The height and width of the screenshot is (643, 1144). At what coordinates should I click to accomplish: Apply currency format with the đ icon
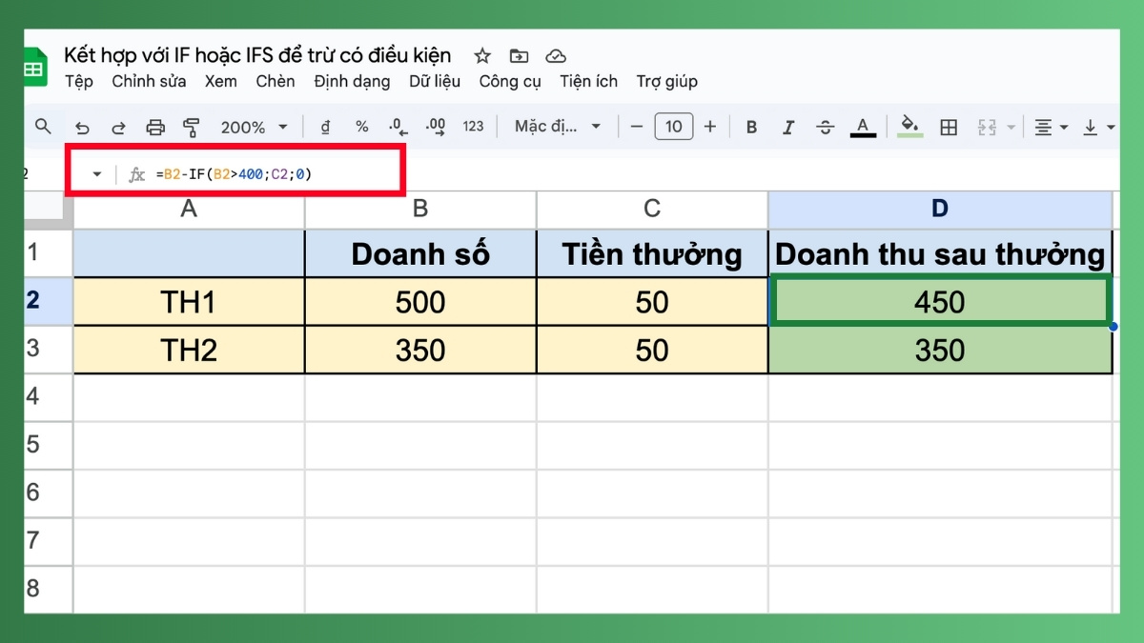[324, 126]
